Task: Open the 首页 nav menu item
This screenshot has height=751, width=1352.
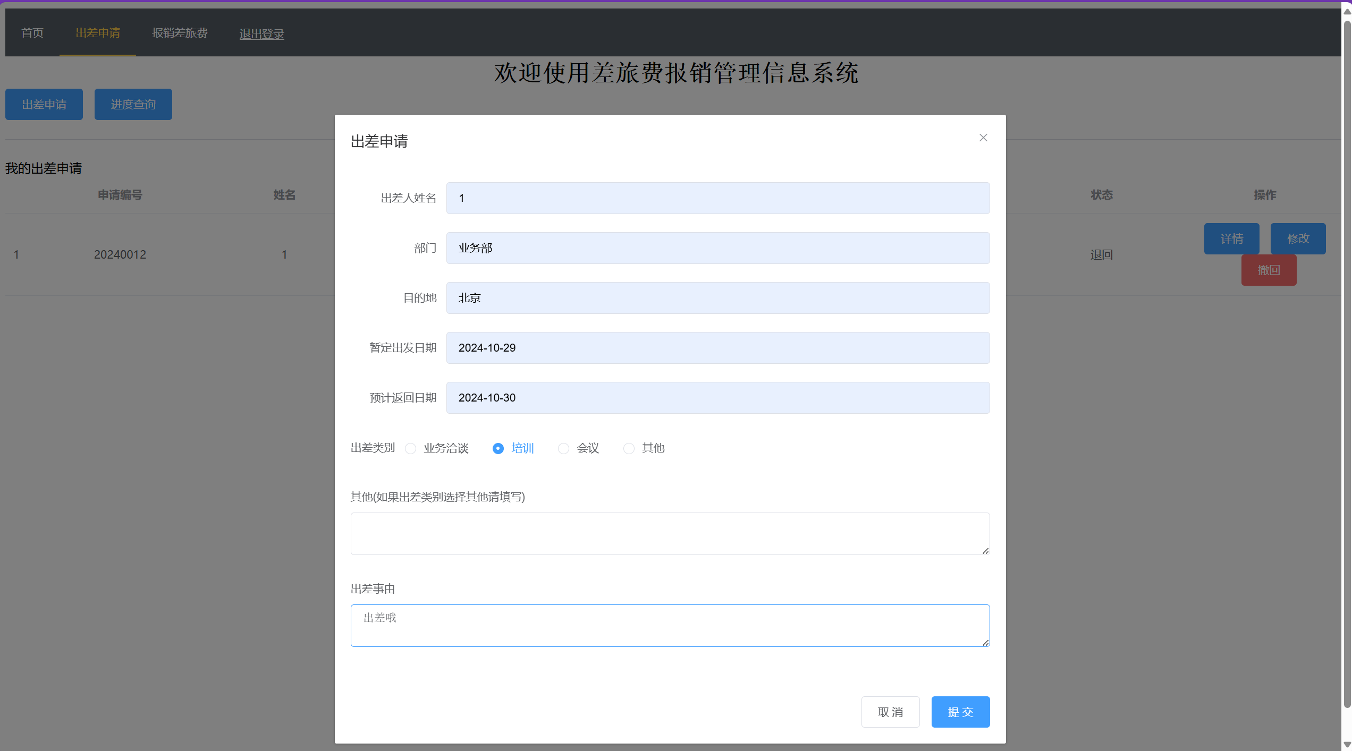Action: click(x=32, y=33)
